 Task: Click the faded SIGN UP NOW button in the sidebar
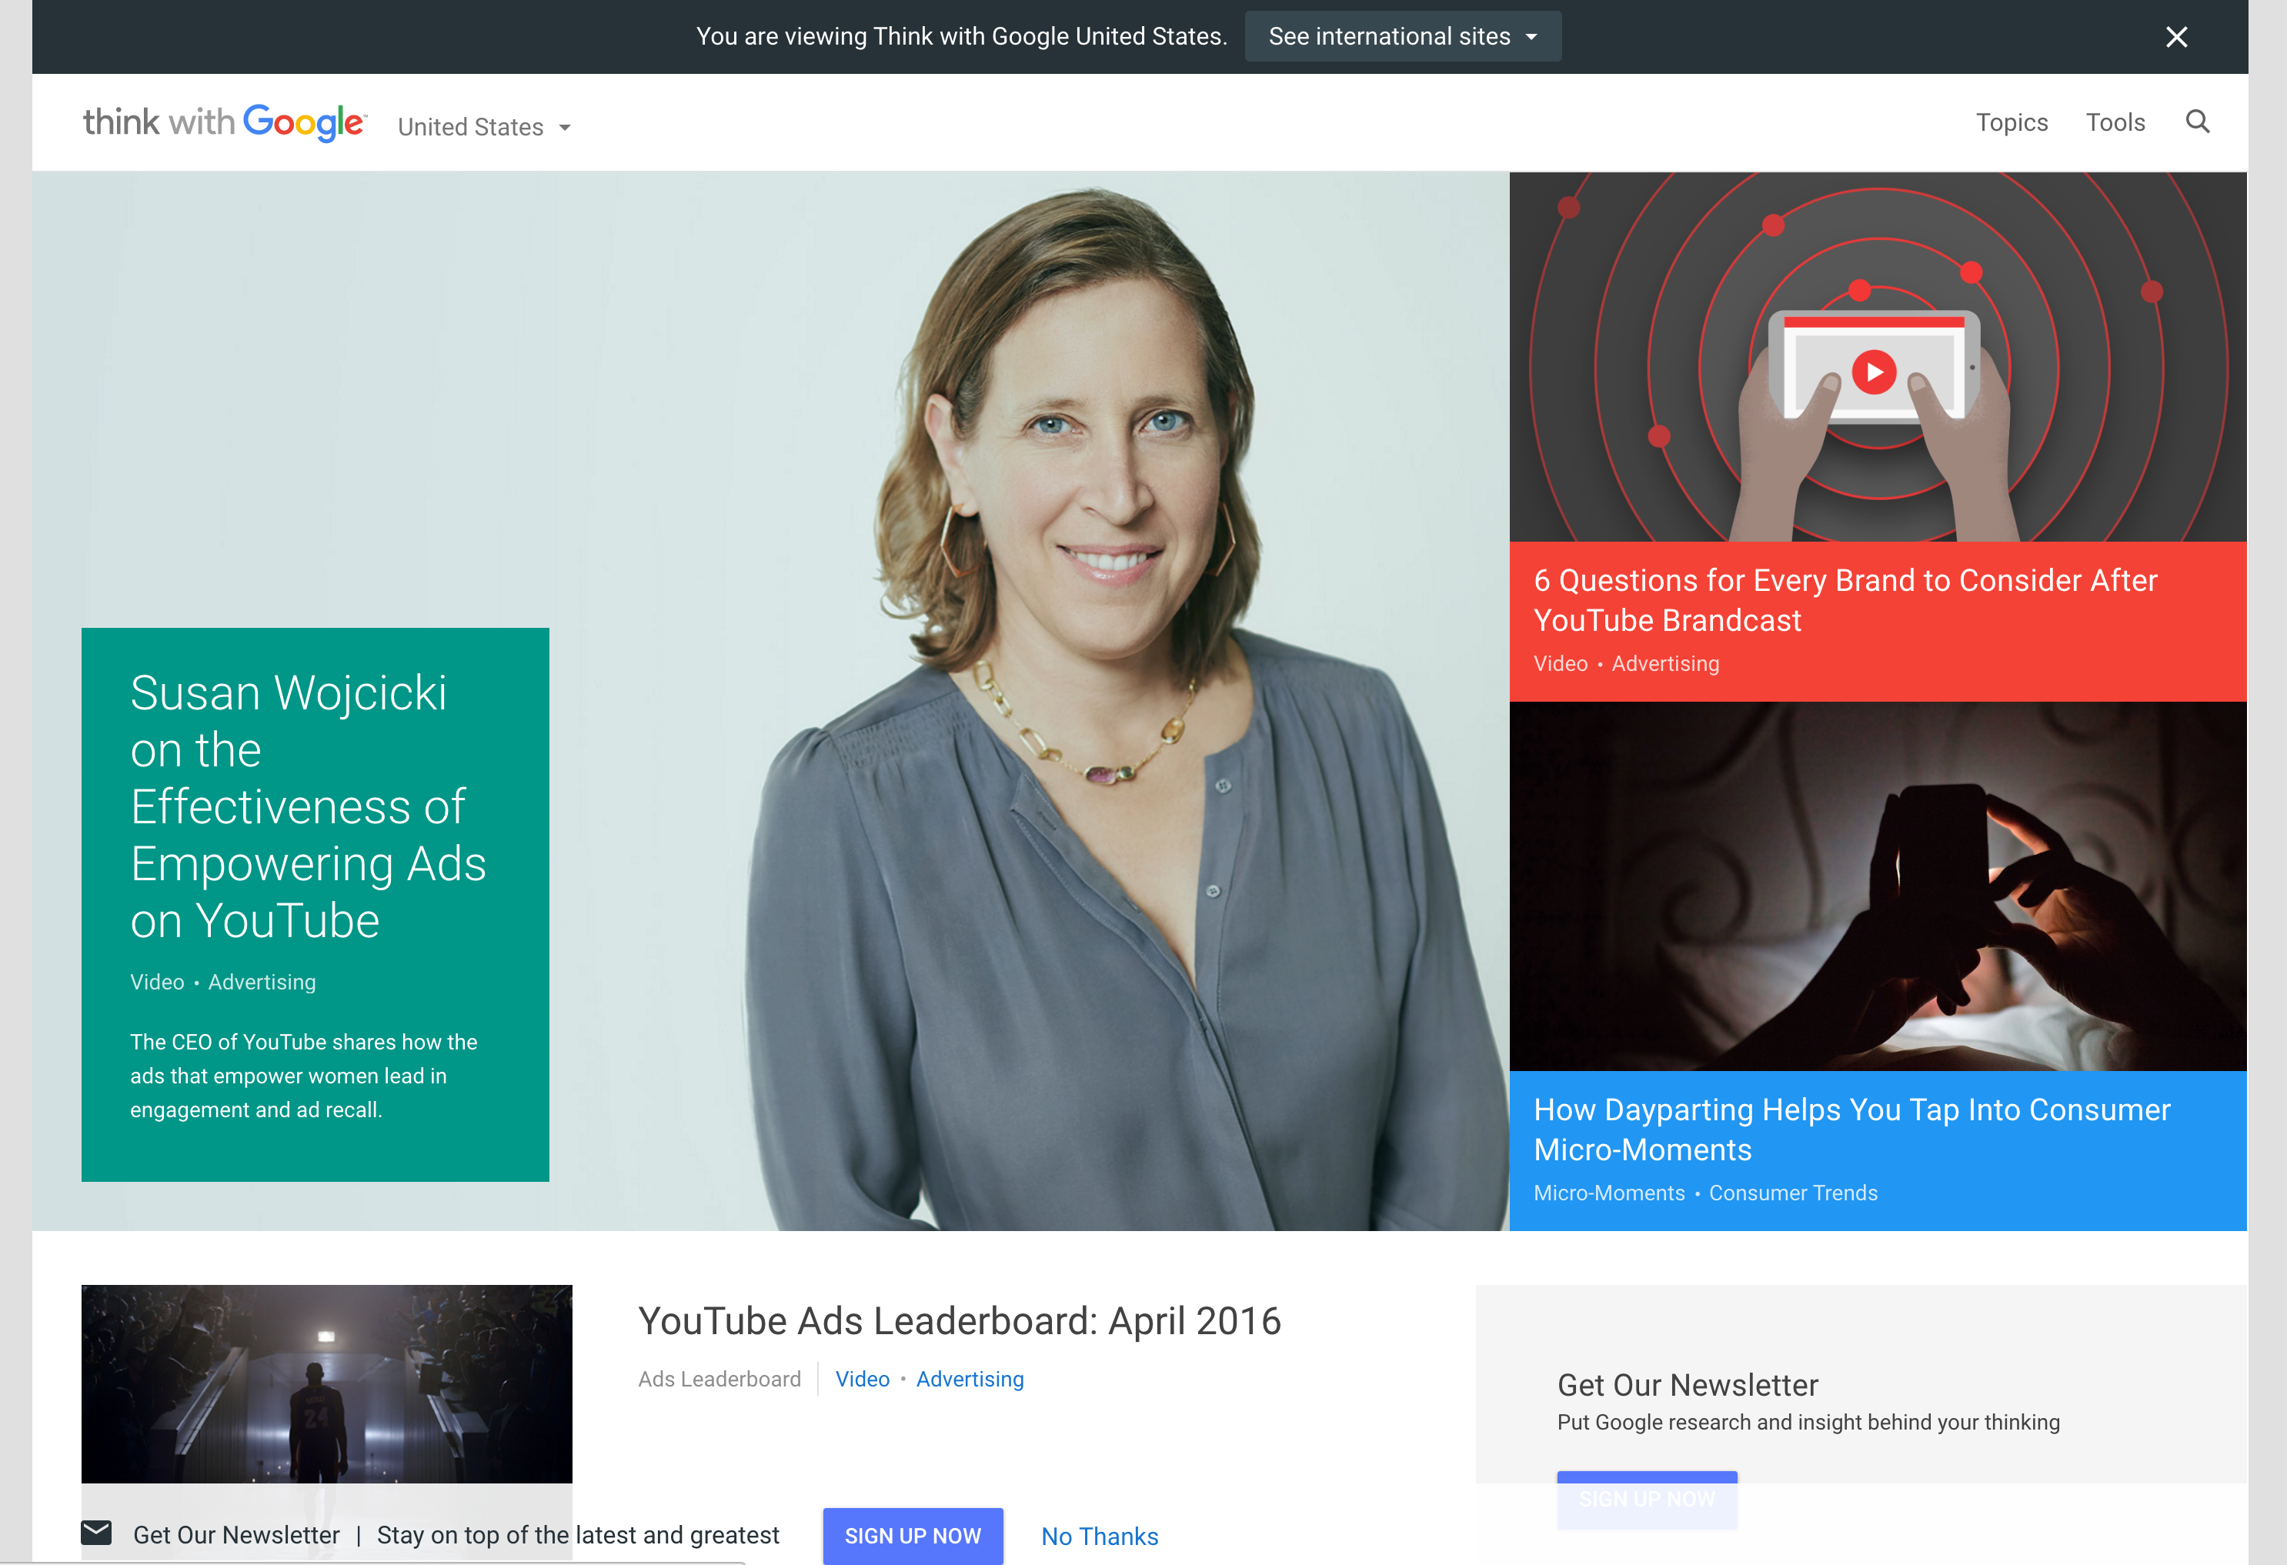(1646, 1500)
